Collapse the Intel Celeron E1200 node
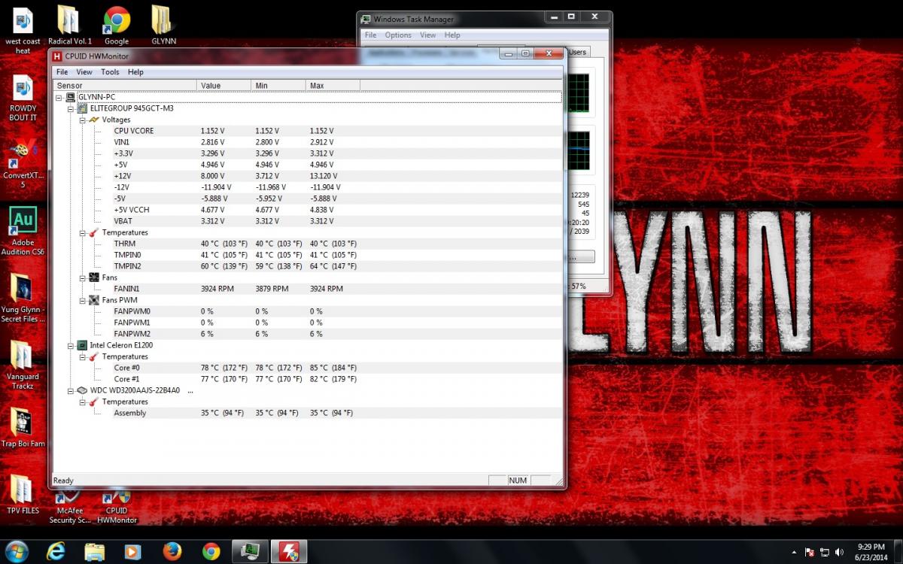This screenshot has width=903, height=564. [x=71, y=345]
